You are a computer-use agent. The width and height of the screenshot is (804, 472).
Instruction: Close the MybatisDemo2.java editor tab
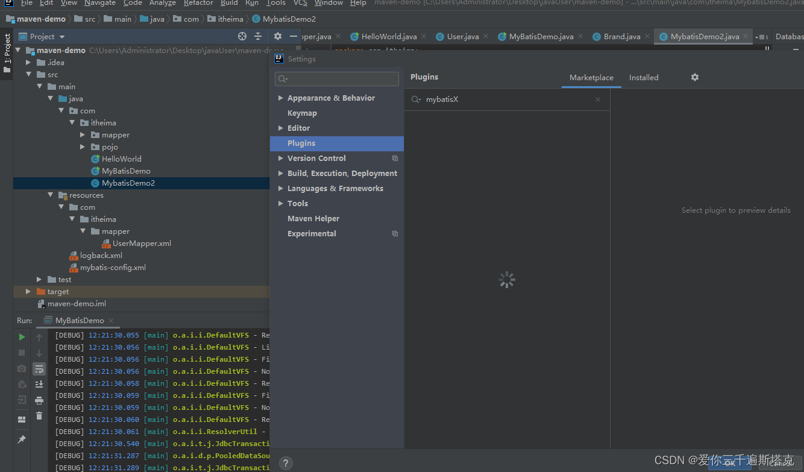[x=747, y=37]
